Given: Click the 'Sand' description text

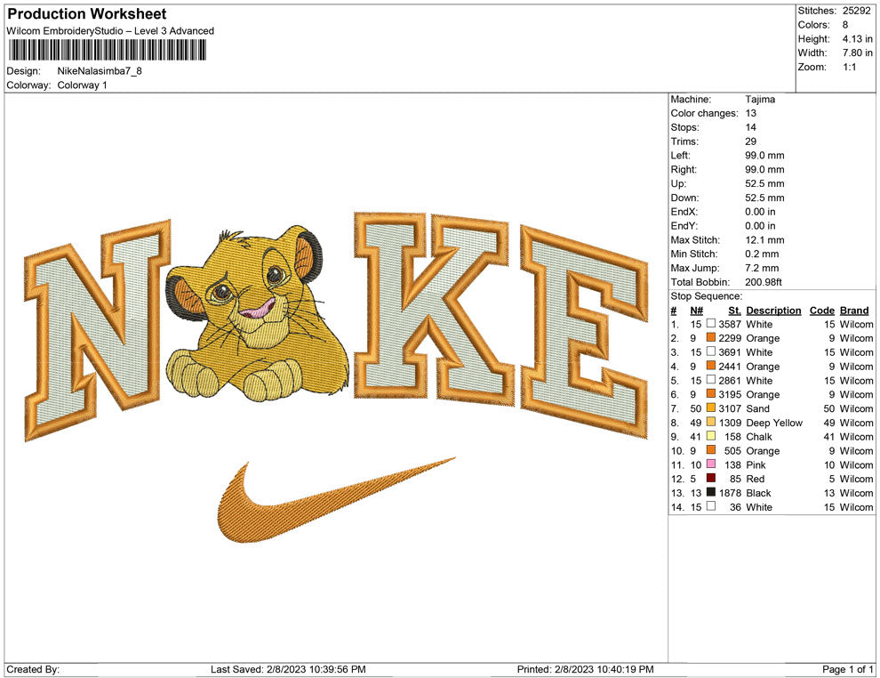Looking at the screenshot, I should pyautogui.click(x=757, y=408).
